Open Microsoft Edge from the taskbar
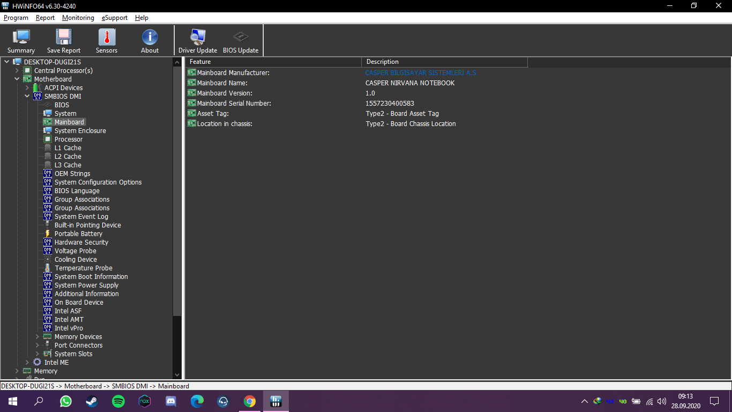Screen dimensions: 732x412 coord(197,401)
